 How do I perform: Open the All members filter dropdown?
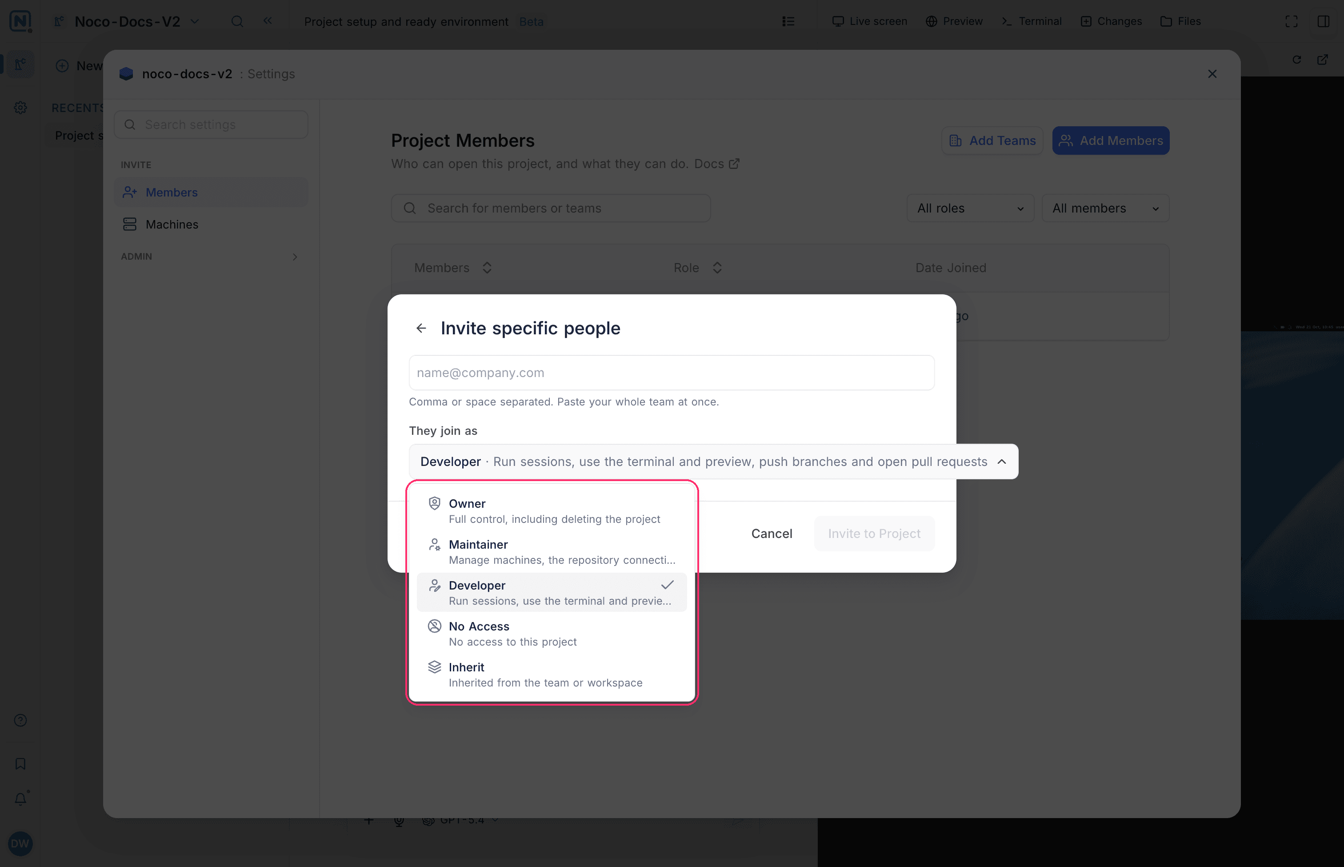tap(1105, 209)
